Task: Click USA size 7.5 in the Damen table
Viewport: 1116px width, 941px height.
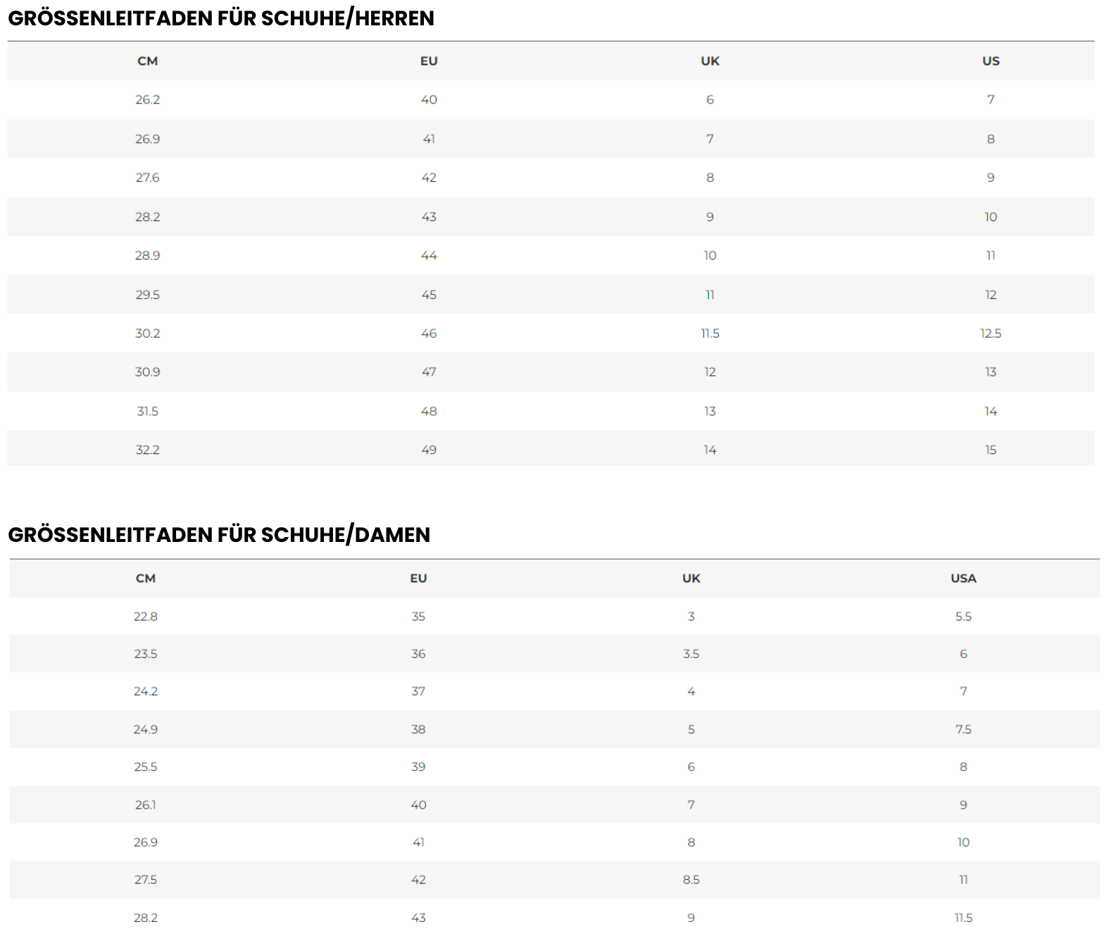Action: click(963, 729)
